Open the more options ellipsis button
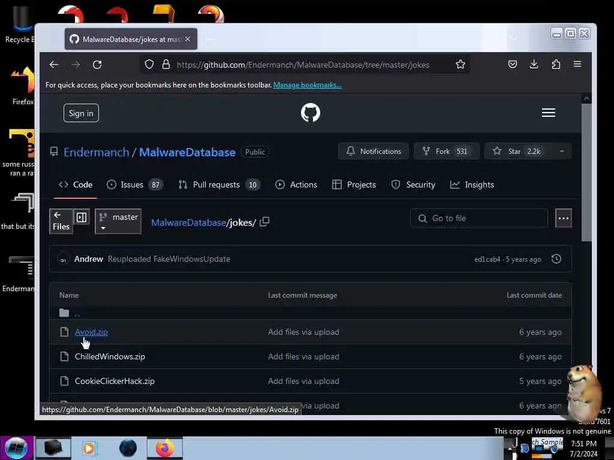The height and width of the screenshot is (460, 614). (564, 218)
